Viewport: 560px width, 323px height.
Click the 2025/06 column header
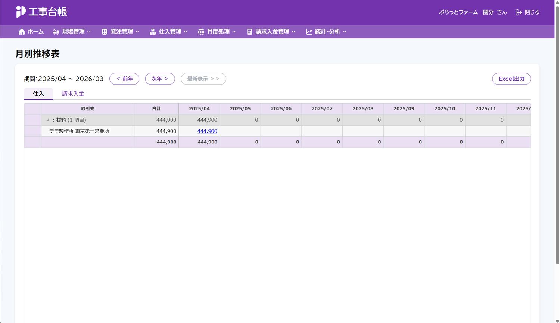click(x=281, y=109)
